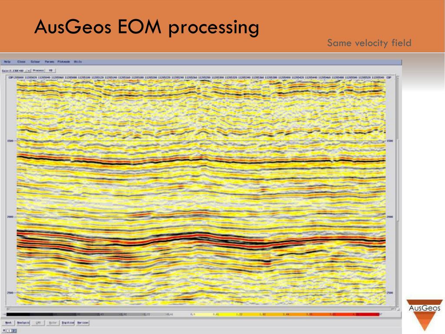Click the Analysis button
This screenshot has height=334, width=445.
coord(23,323)
